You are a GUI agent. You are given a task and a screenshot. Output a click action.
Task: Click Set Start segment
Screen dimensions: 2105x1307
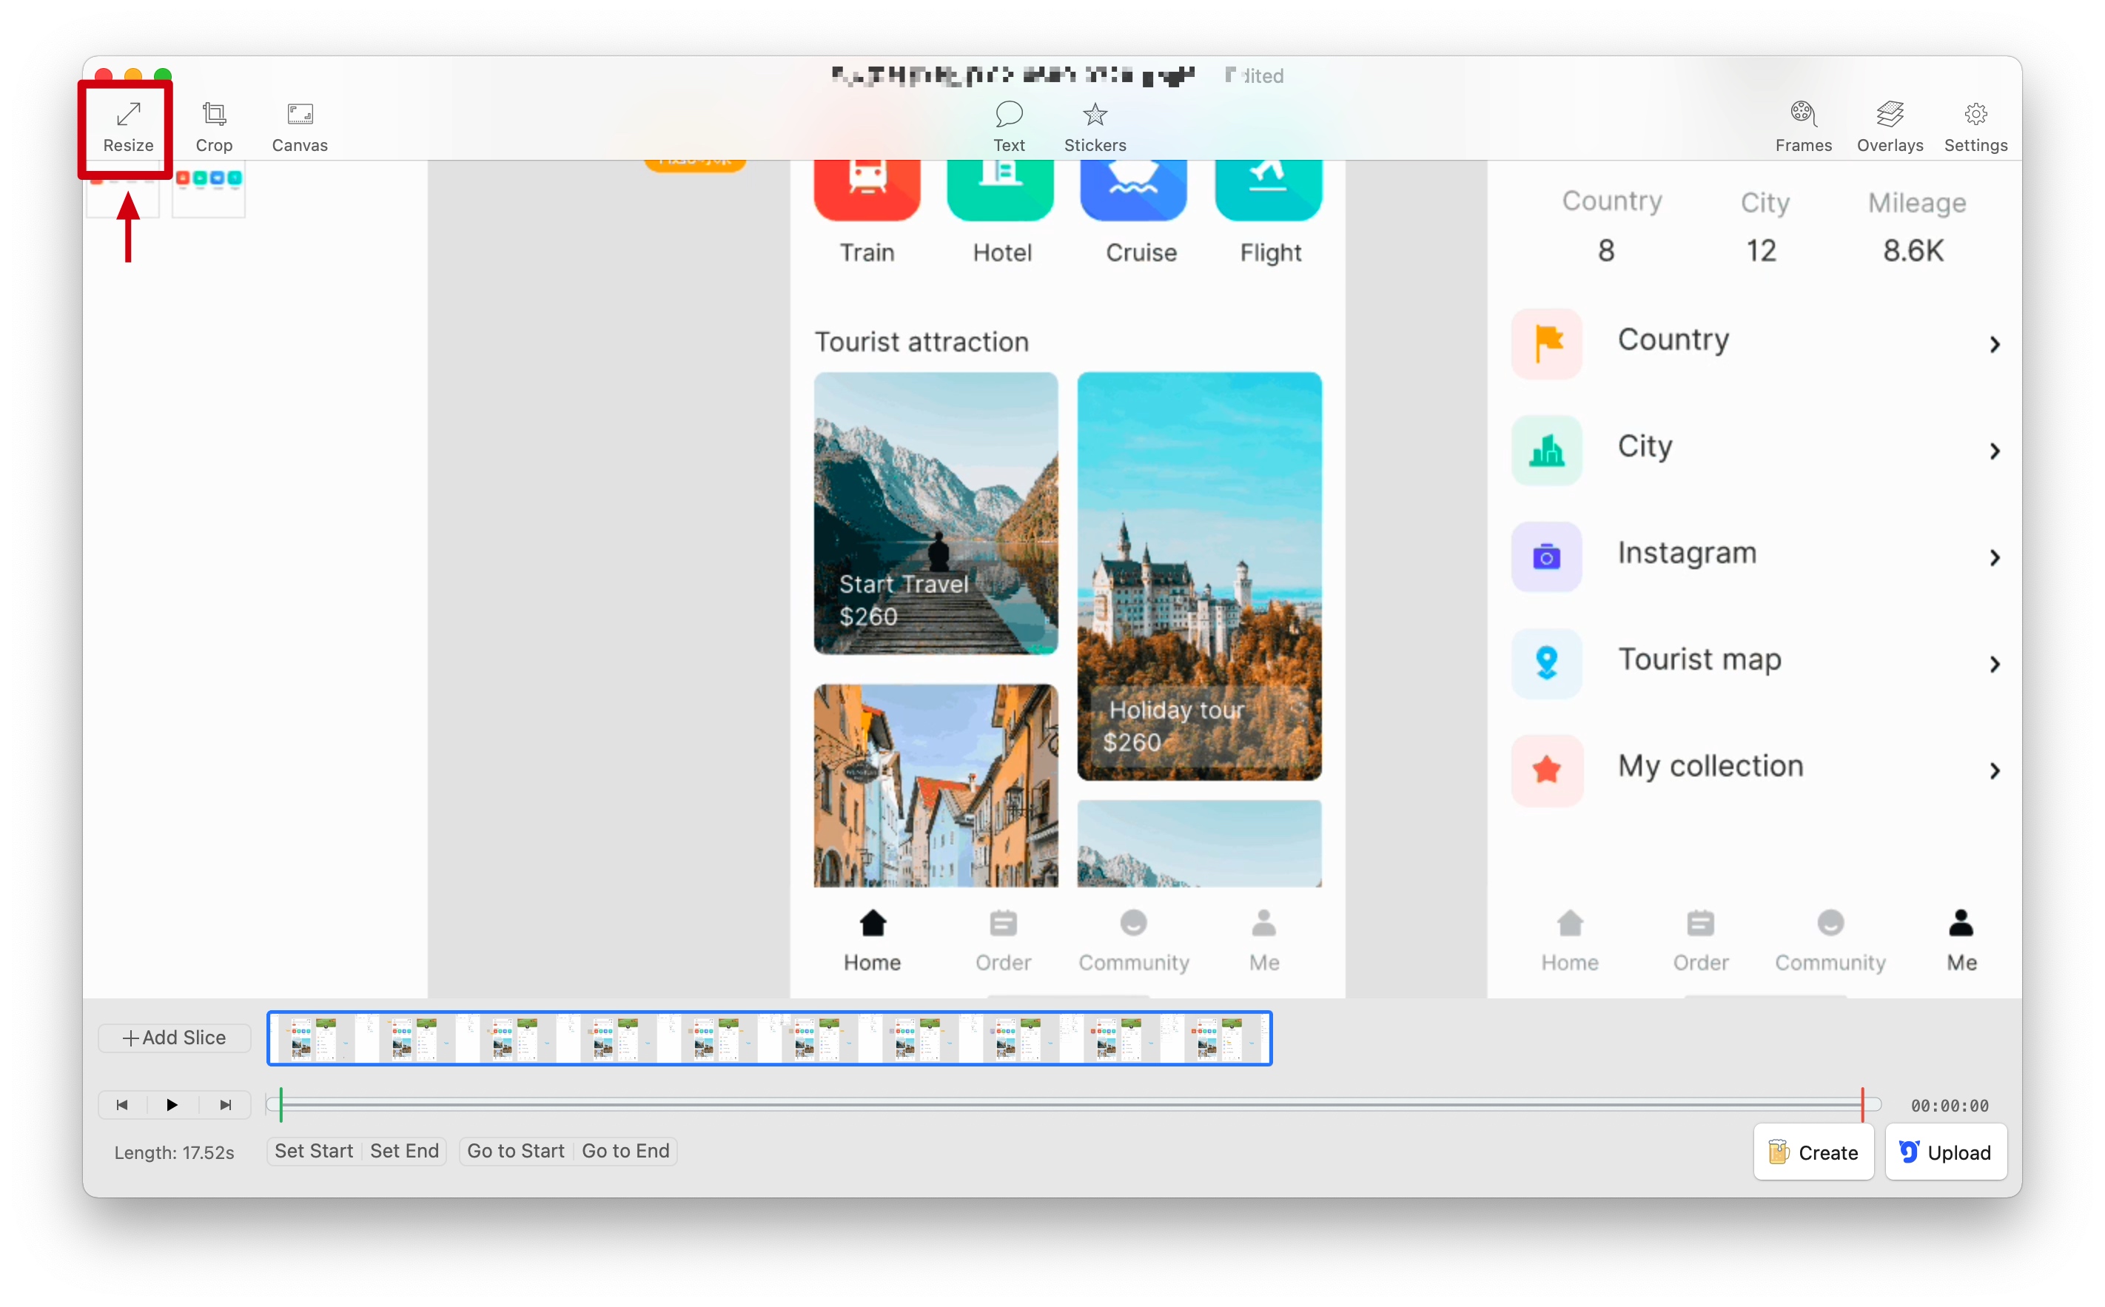click(314, 1151)
